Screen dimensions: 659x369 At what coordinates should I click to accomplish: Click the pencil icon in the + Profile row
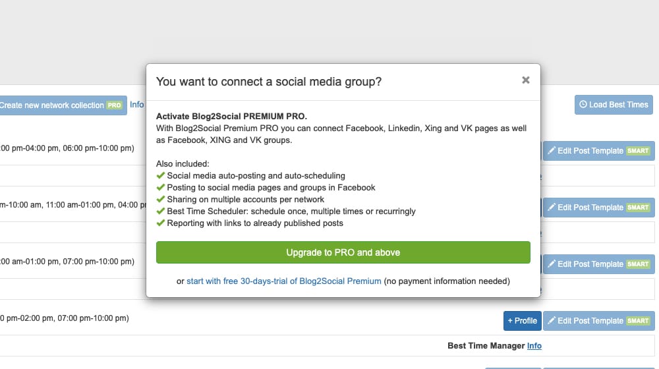click(552, 320)
